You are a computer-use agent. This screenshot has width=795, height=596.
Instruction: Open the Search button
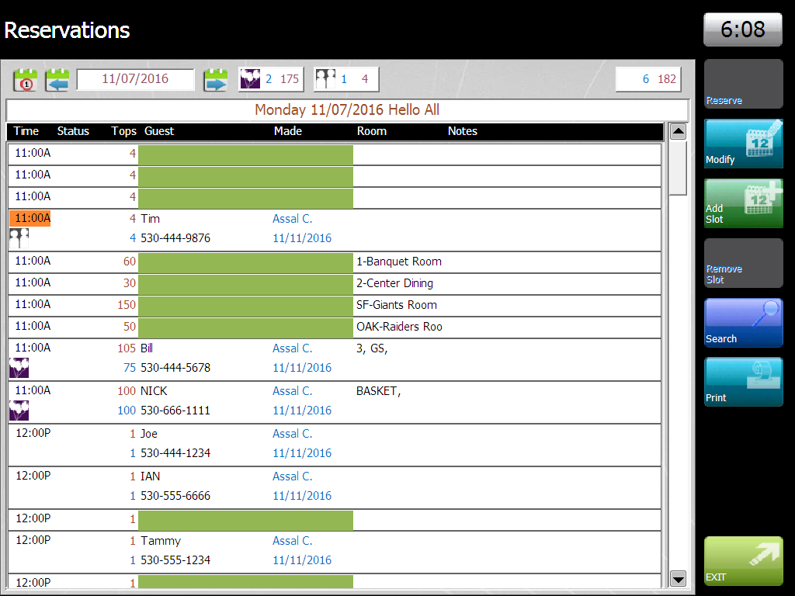(743, 323)
